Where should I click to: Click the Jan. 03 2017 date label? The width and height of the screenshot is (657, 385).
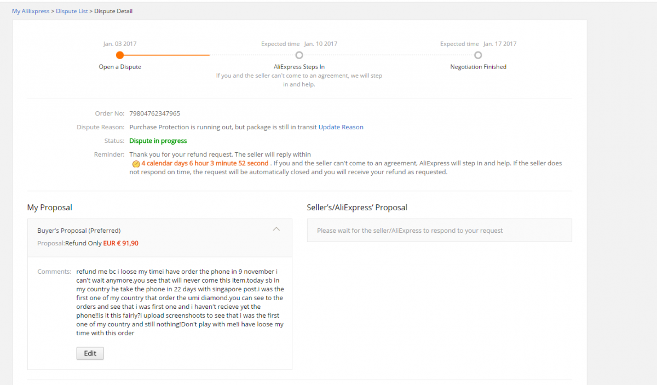pos(120,44)
